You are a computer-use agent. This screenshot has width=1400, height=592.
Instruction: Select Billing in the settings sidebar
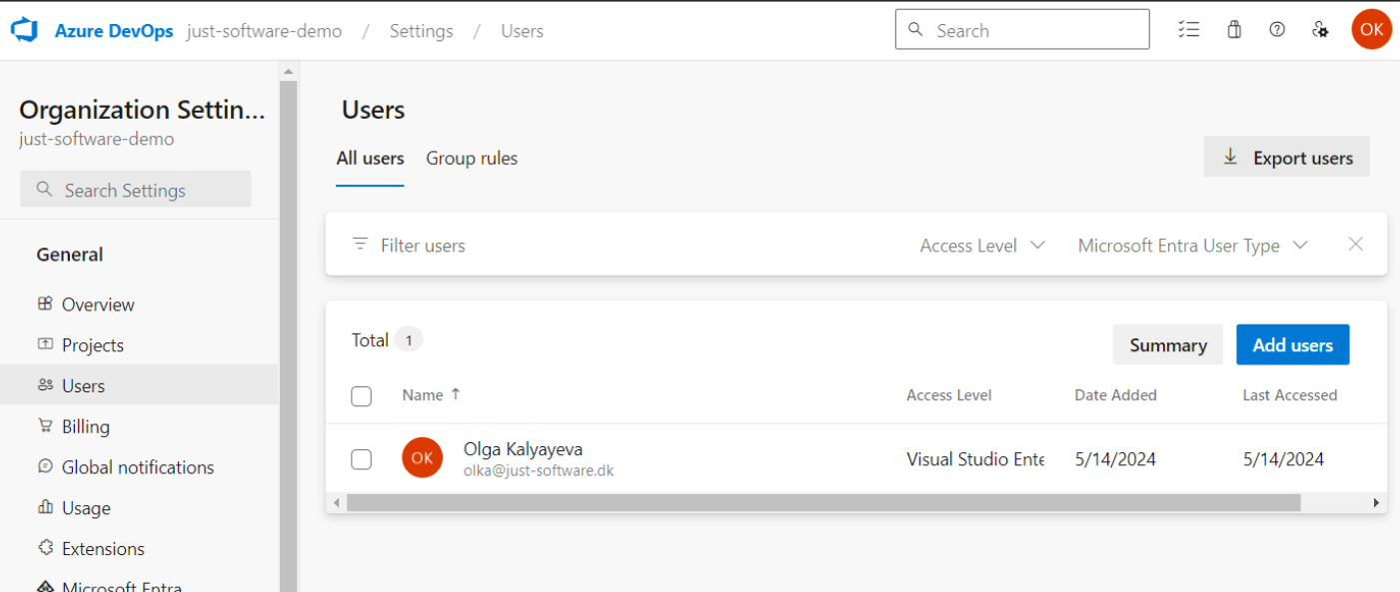point(85,425)
